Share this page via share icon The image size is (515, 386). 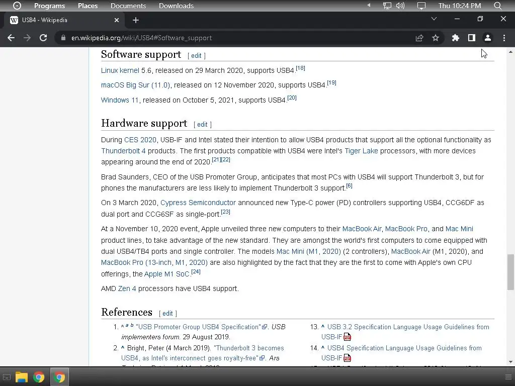point(419,38)
